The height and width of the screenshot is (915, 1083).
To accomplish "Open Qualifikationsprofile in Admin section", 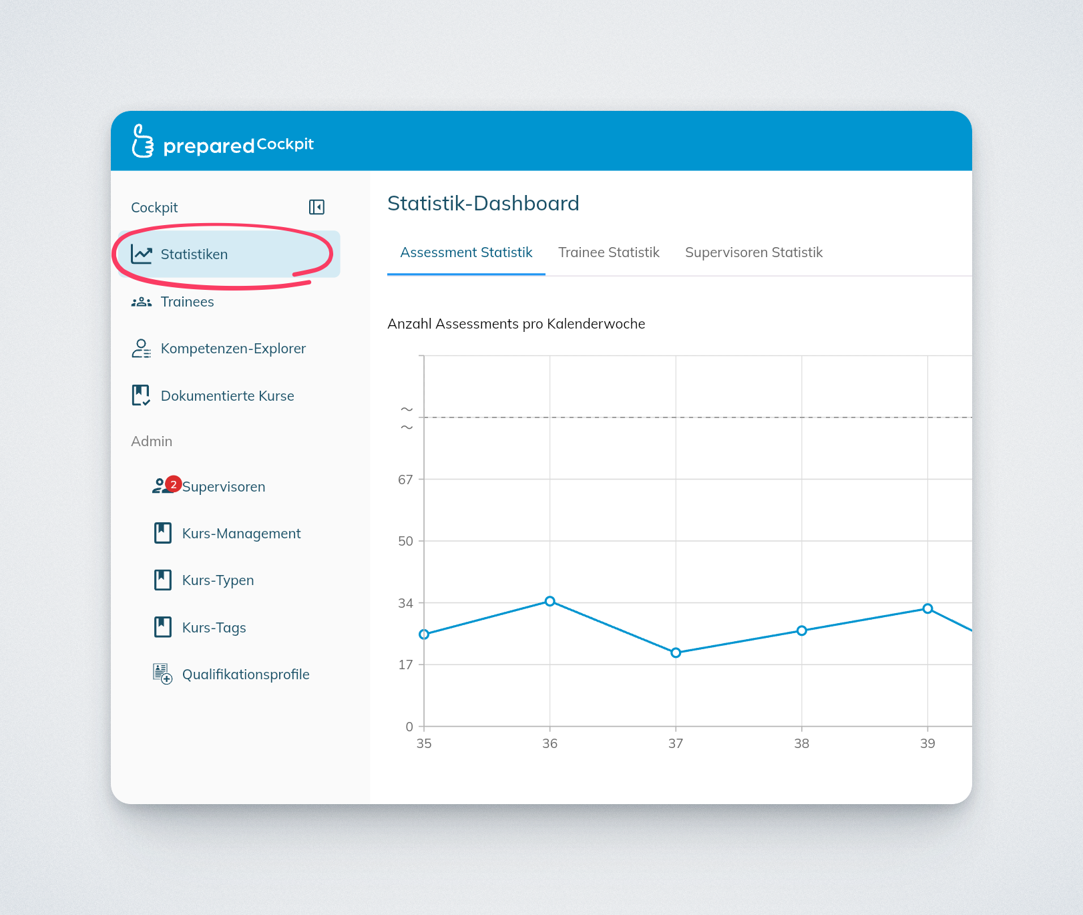I will [246, 675].
